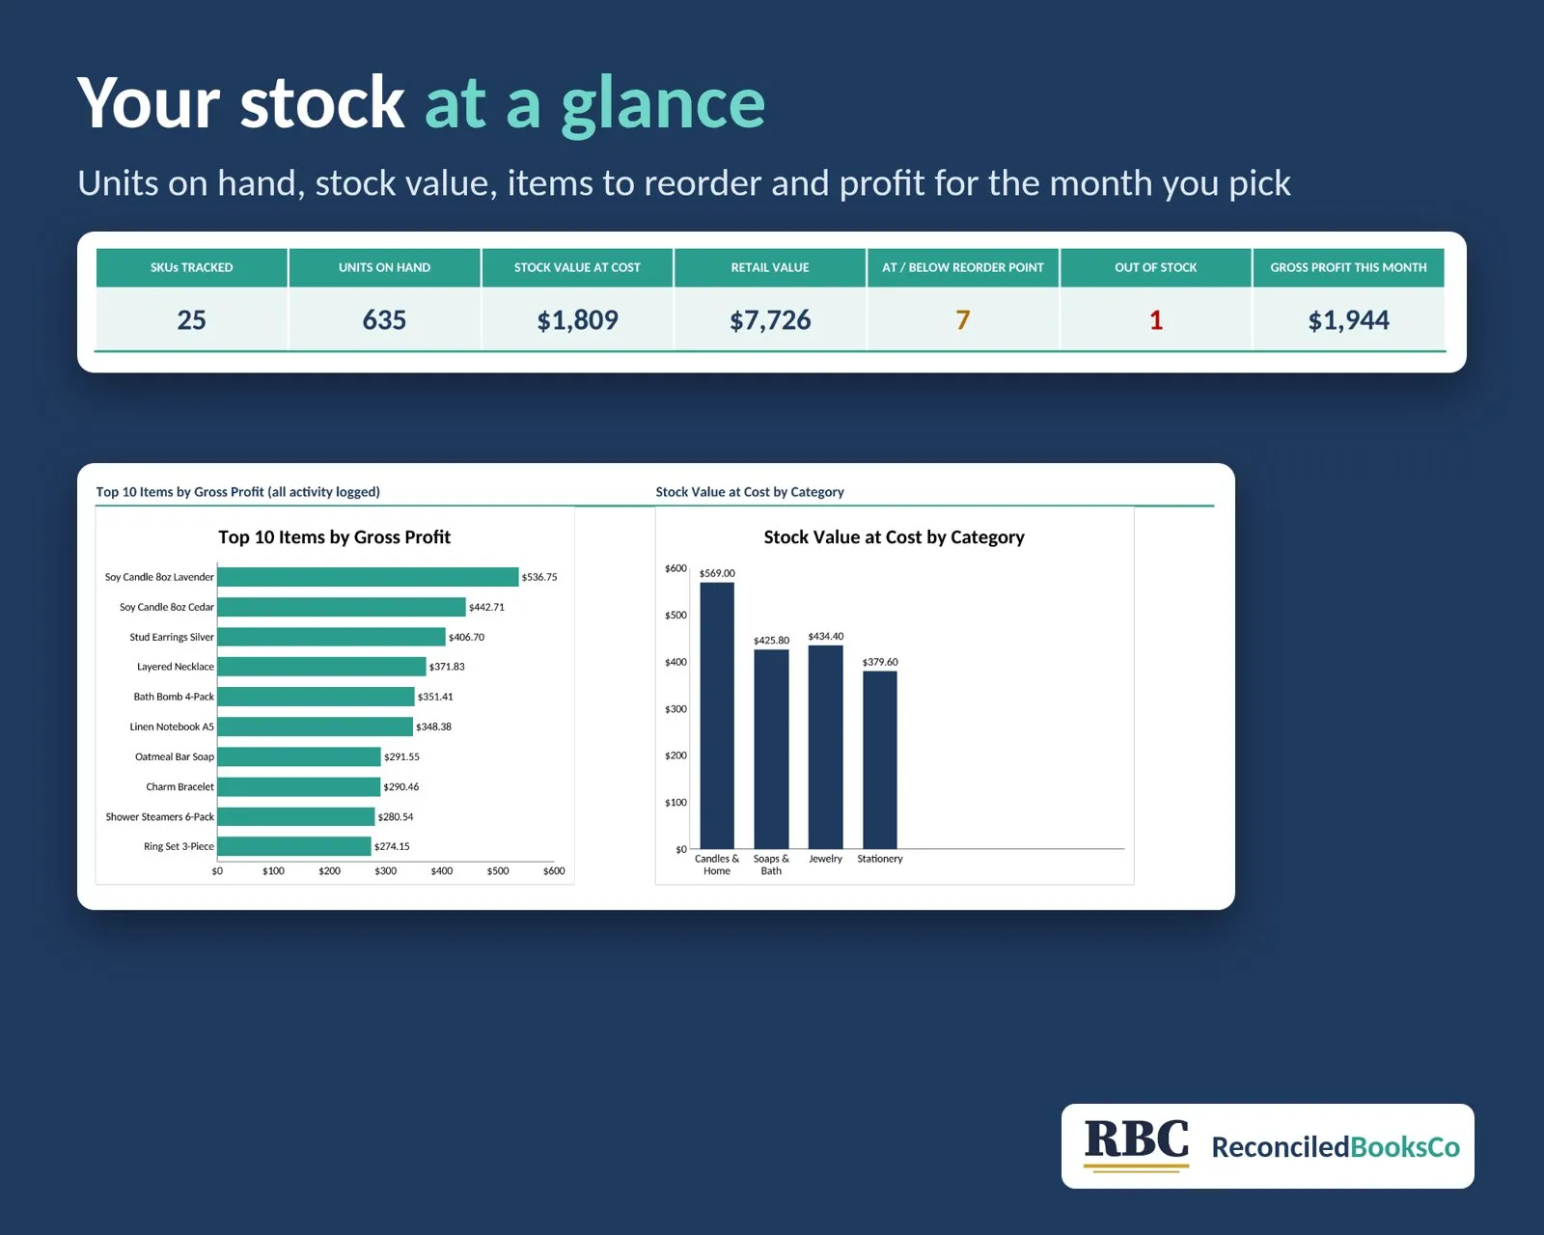
Task: Click the Stationery column bar
Action: pos(880,759)
